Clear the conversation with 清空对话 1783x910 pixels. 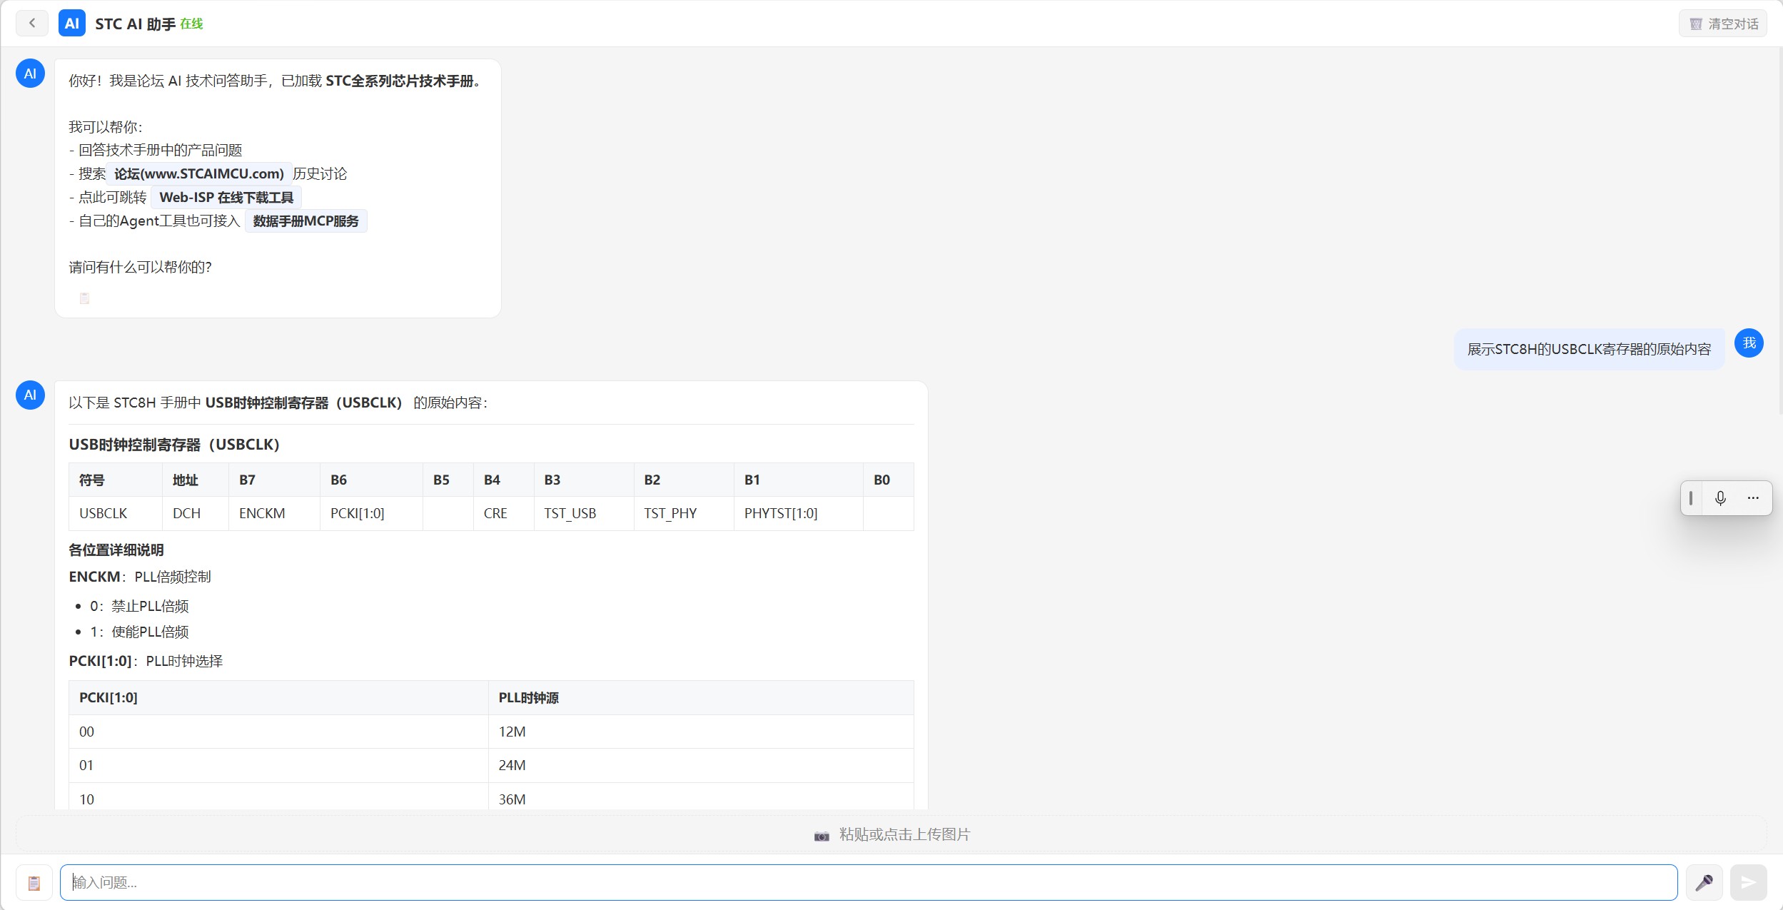click(x=1723, y=24)
